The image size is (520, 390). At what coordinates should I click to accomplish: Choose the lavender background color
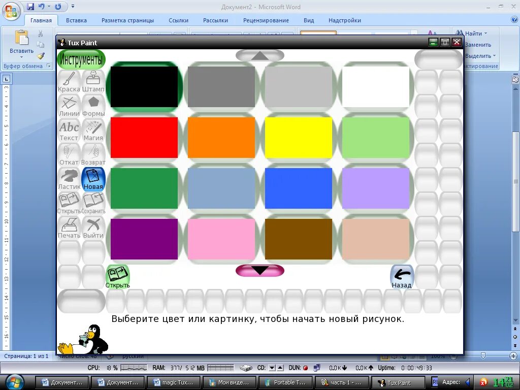(x=376, y=188)
